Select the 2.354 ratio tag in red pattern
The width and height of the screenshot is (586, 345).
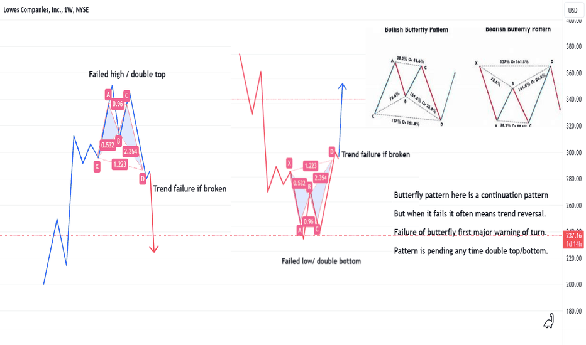(x=321, y=178)
